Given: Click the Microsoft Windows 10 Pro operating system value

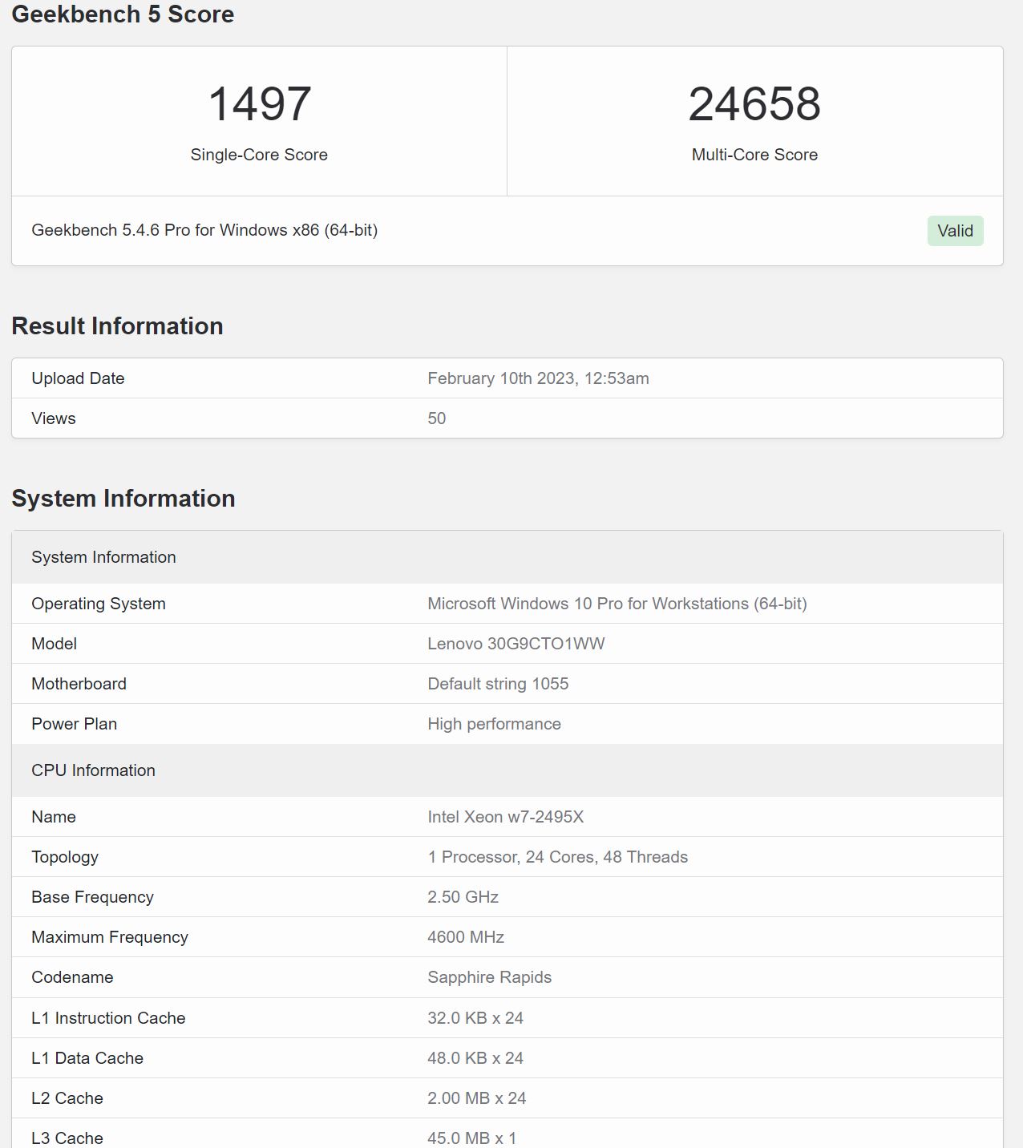Looking at the screenshot, I should [x=617, y=604].
